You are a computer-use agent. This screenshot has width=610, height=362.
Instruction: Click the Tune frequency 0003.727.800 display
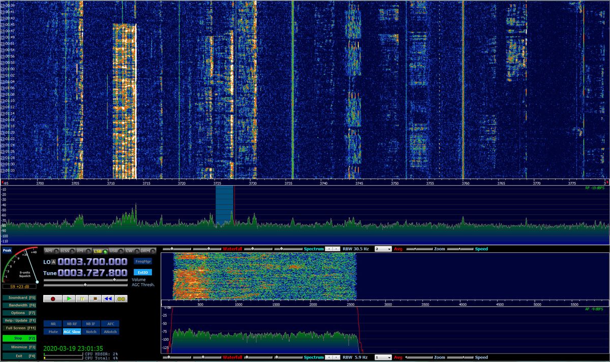pos(92,273)
